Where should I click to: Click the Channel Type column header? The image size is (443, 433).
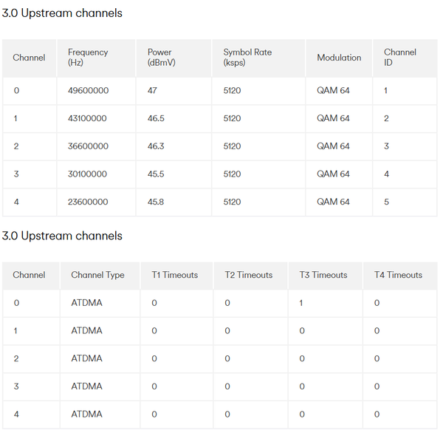coord(97,275)
